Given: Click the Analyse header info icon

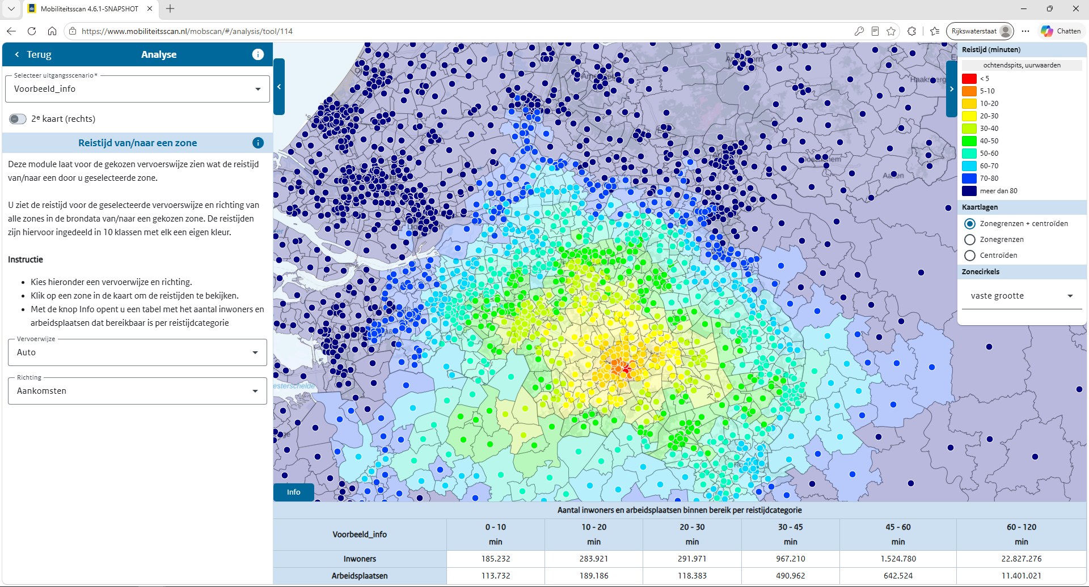Looking at the screenshot, I should [258, 54].
